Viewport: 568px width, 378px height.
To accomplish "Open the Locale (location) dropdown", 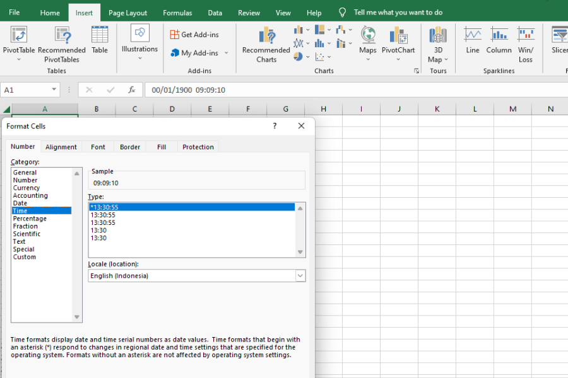I will pos(300,275).
